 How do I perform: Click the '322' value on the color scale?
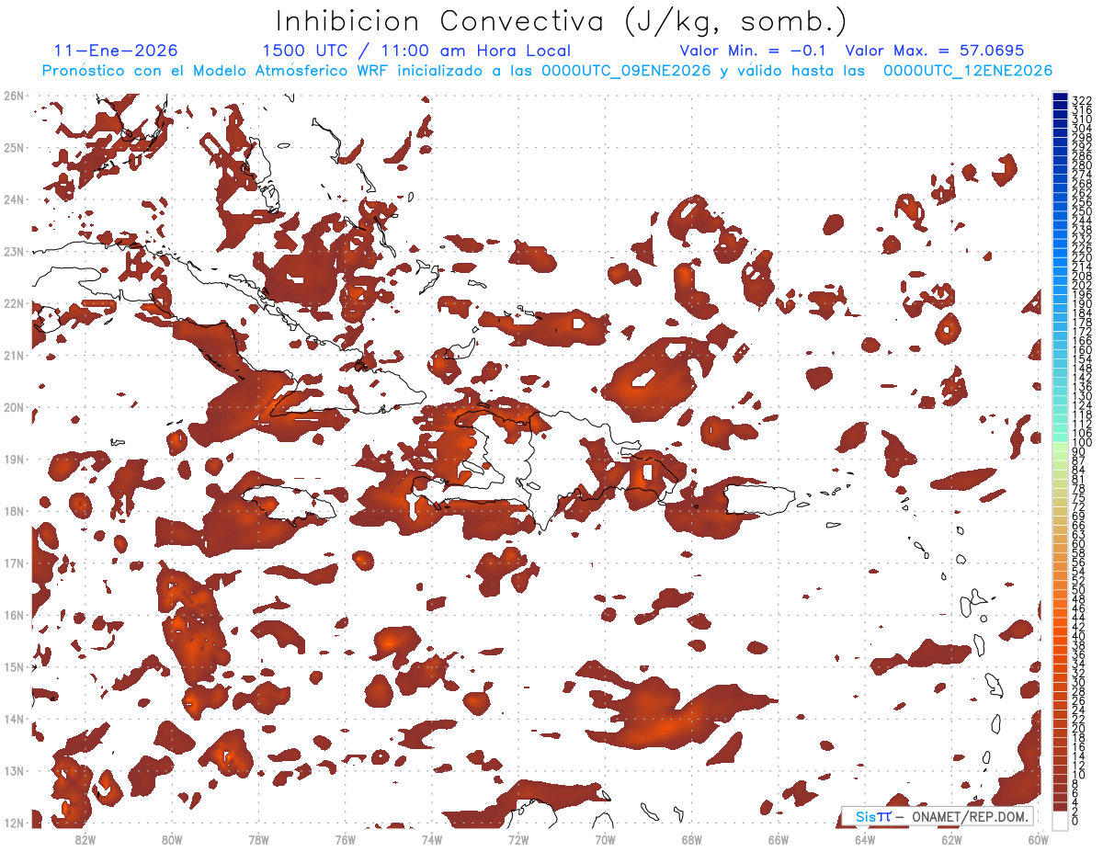(x=1081, y=100)
